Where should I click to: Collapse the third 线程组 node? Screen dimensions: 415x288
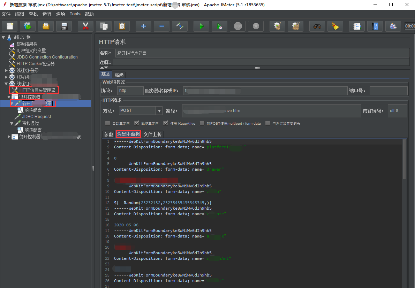click(x=6, y=84)
